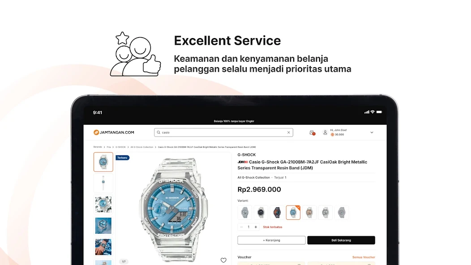
Task: Choose the rose gold dial variant
Action: tap(309, 213)
